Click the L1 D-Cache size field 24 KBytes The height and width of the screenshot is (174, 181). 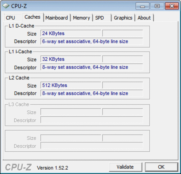pyautogui.click(x=71, y=33)
